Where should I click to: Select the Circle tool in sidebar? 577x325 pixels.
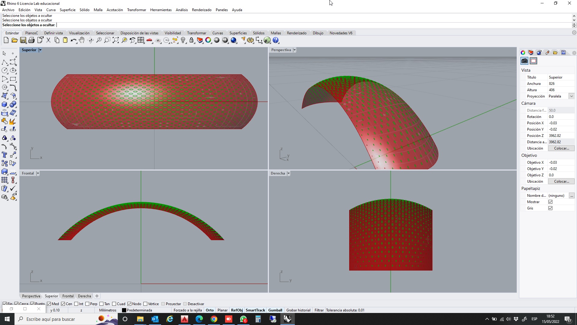5,70
